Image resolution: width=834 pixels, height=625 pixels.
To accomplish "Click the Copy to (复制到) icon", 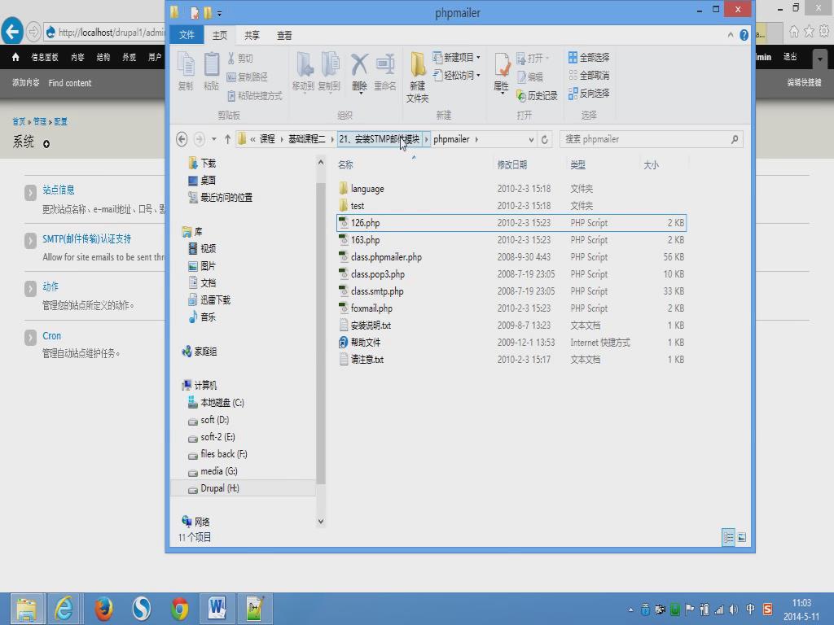I will point(329,71).
